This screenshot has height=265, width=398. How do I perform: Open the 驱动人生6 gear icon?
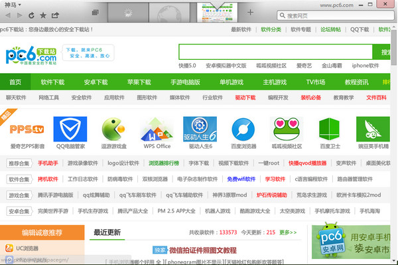click(200, 129)
